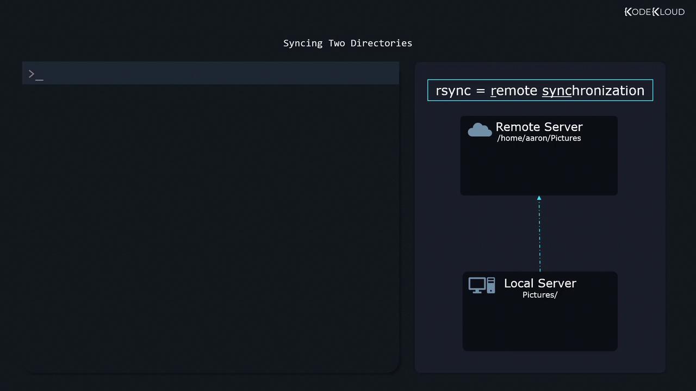Click the Pictures/ directory label

pyautogui.click(x=540, y=295)
